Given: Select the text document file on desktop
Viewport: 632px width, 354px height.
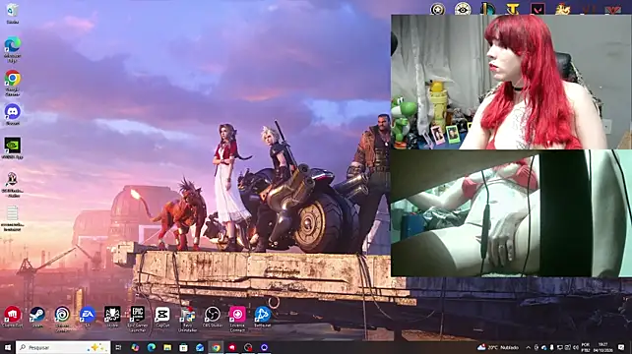Looking at the screenshot, I should 13,218.
